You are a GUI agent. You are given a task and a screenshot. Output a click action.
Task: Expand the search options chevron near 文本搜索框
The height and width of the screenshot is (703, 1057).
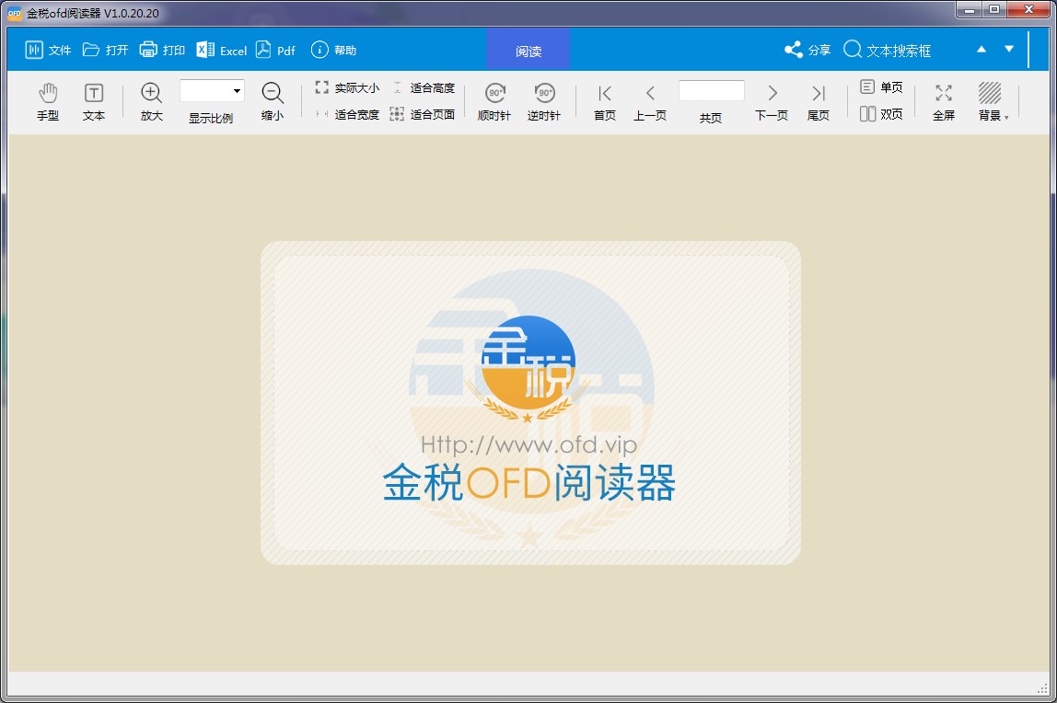pyautogui.click(x=1007, y=48)
